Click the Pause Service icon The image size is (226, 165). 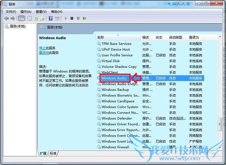(78, 19)
